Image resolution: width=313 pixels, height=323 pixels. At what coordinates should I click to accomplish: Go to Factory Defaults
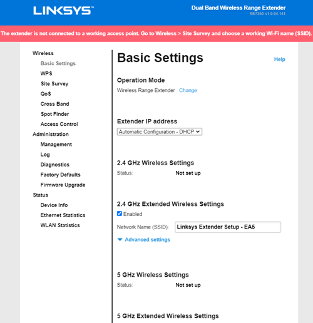(60, 175)
